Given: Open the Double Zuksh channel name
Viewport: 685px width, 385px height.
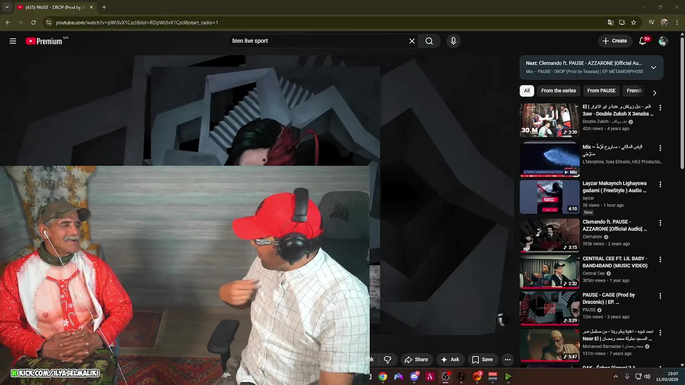Looking at the screenshot, I should tap(605, 121).
